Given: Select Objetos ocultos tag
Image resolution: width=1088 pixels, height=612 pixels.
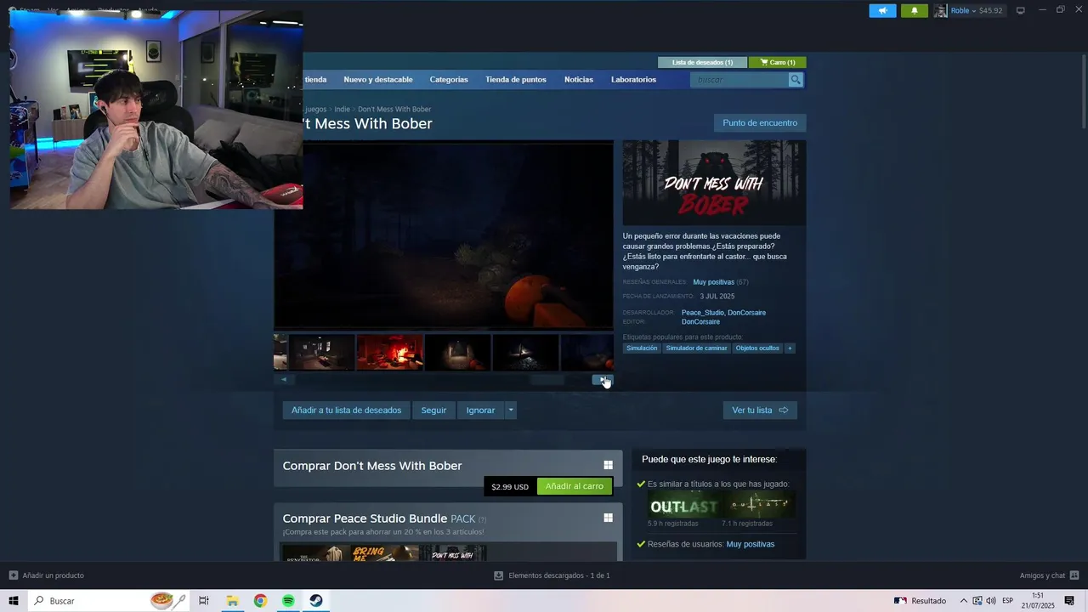Looking at the screenshot, I should coord(757,348).
